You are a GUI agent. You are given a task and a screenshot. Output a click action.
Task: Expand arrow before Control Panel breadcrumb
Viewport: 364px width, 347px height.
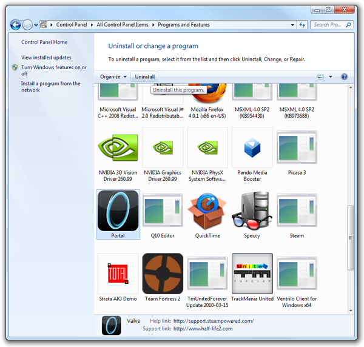52,25
